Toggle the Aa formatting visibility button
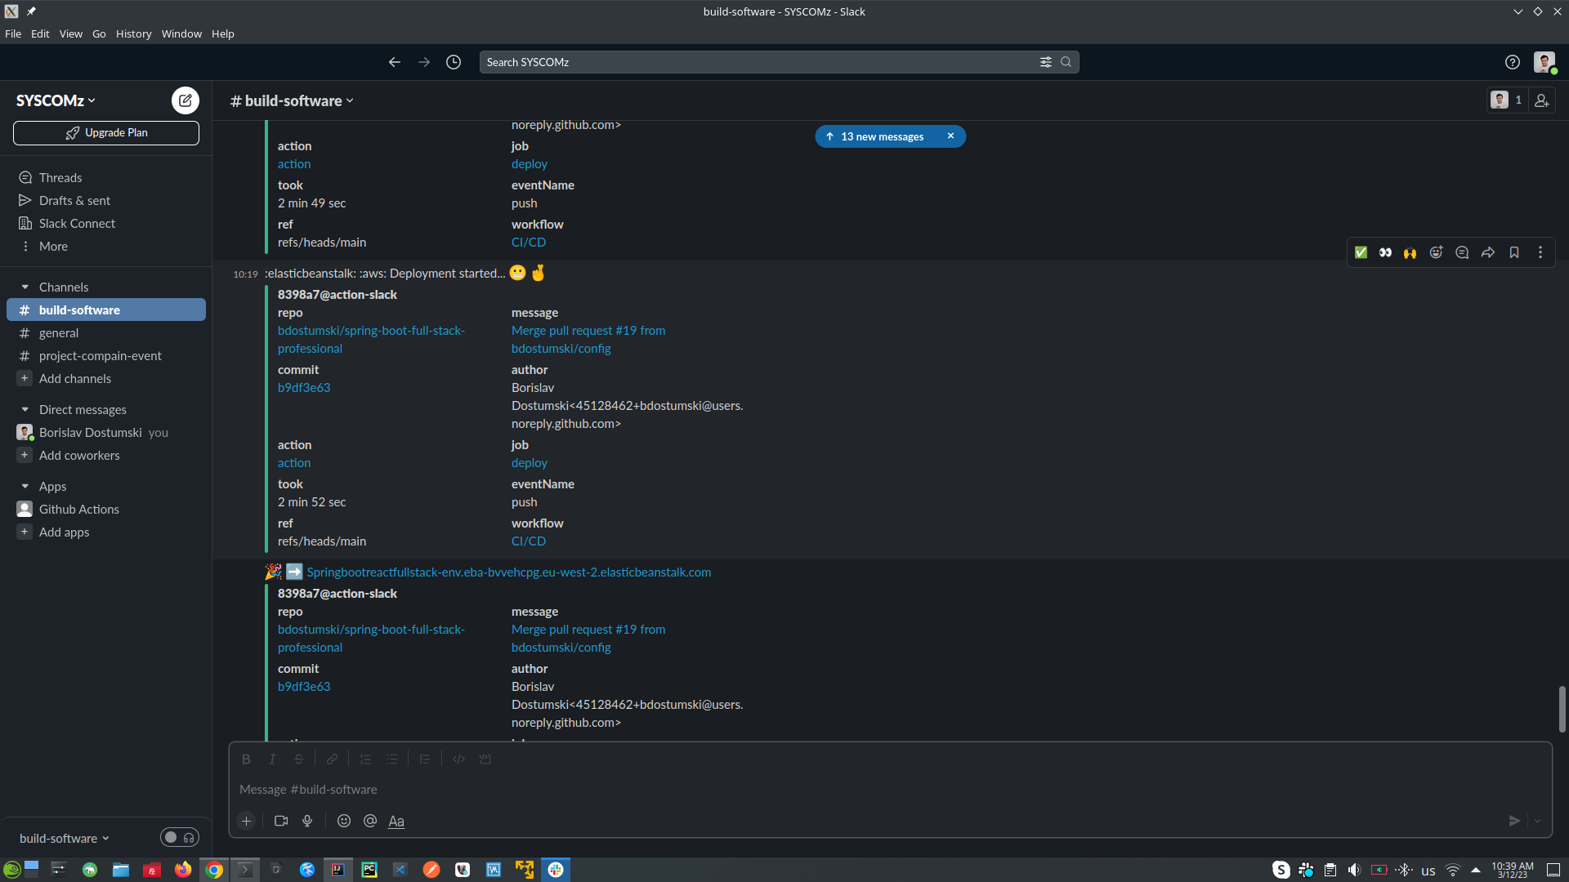Image resolution: width=1569 pixels, height=882 pixels. click(396, 821)
